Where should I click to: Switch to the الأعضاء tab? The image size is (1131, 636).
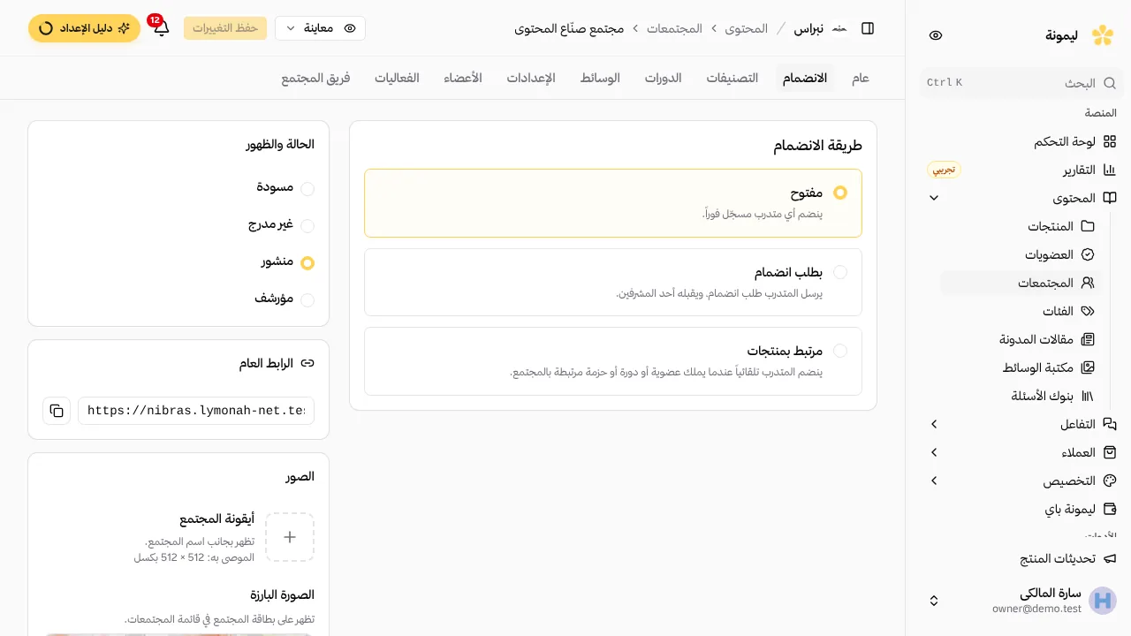tap(463, 78)
